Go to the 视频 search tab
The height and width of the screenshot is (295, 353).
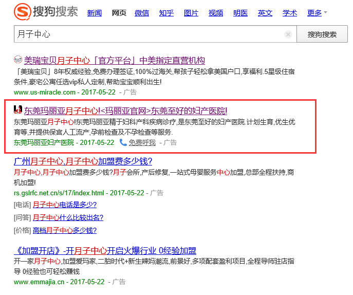(x=216, y=13)
